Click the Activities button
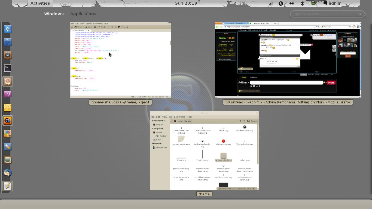 [40, 3]
